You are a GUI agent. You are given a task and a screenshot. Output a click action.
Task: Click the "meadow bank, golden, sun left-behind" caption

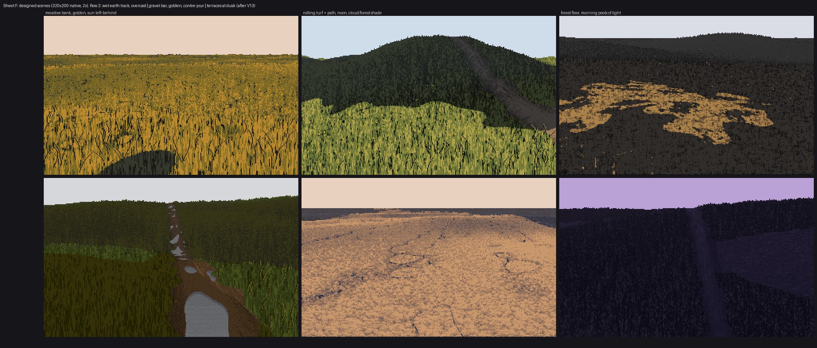coord(81,13)
